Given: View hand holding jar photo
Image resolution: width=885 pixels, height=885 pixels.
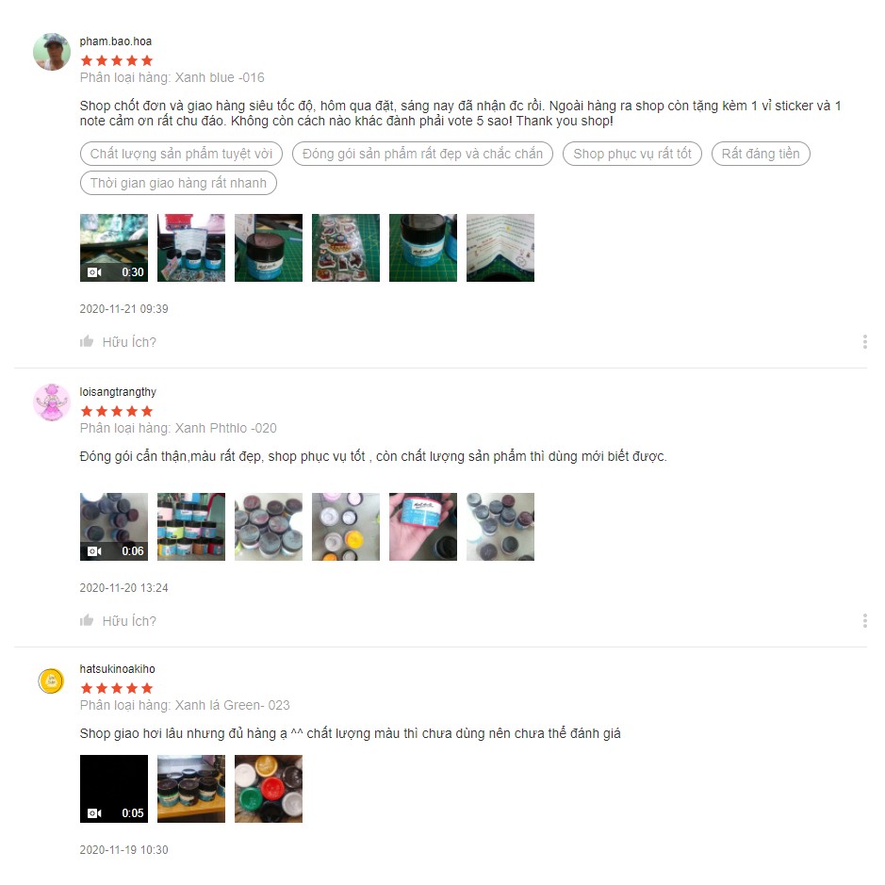Looking at the screenshot, I should [x=423, y=527].
